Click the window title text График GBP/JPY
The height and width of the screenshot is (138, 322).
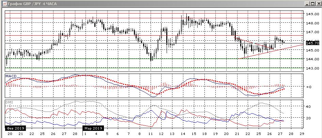pyautogui.click(x=31, y=3)
